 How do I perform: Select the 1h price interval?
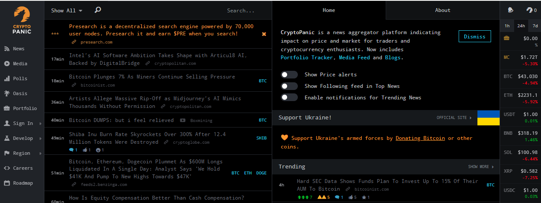tap(507, 26)
